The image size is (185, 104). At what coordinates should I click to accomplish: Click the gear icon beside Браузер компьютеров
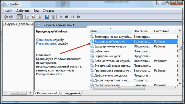92,46
